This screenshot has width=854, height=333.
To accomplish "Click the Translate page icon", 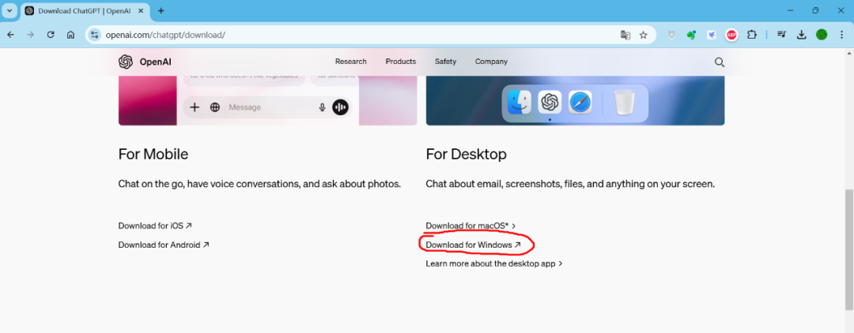I will tap(625, 35).
